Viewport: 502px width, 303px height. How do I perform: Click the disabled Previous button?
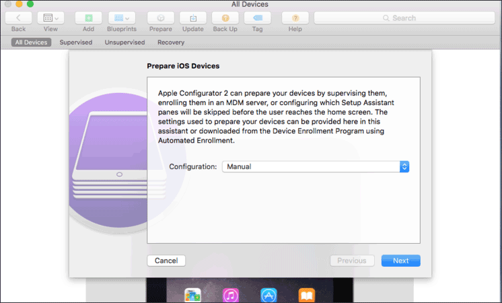(x=352, y=261)
